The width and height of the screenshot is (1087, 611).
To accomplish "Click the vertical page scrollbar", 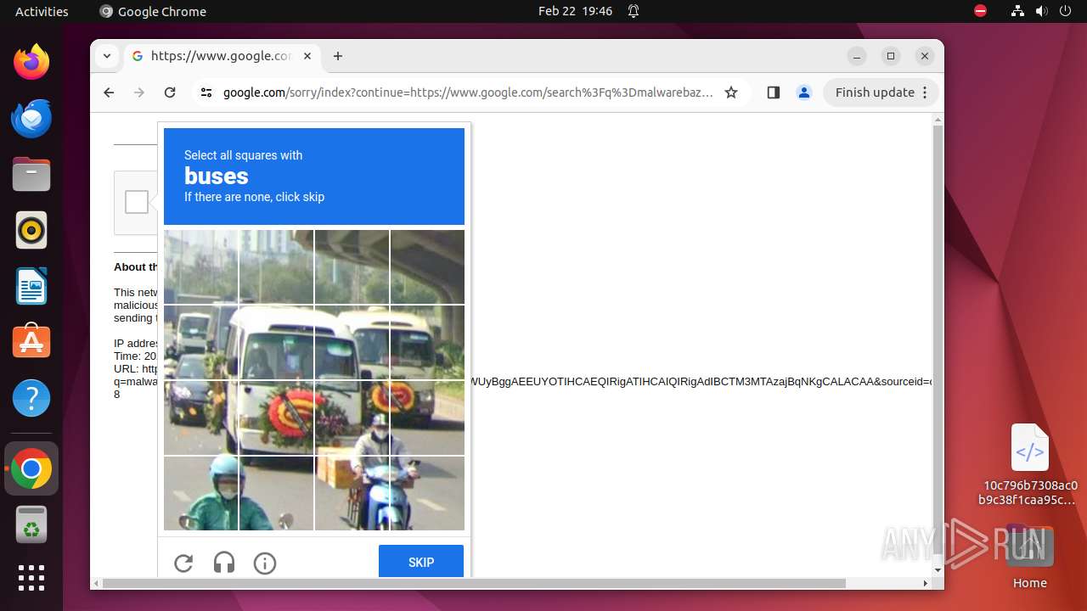I will pyautogui.click(x=938, y=339).
